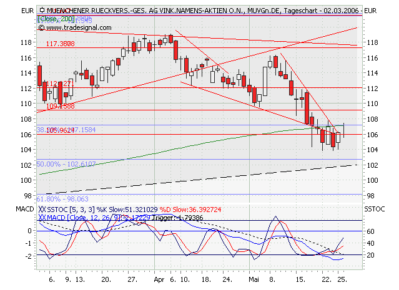
Task: Select the 50.00% - 102.6107 Fibonacci label
Action: [x=66, y=164]
